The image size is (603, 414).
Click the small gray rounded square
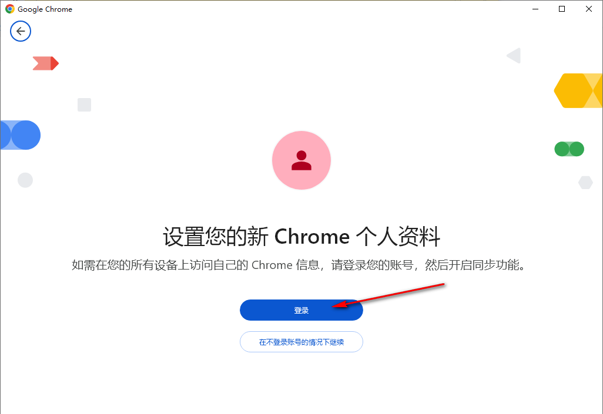click(x=84, y=105)
